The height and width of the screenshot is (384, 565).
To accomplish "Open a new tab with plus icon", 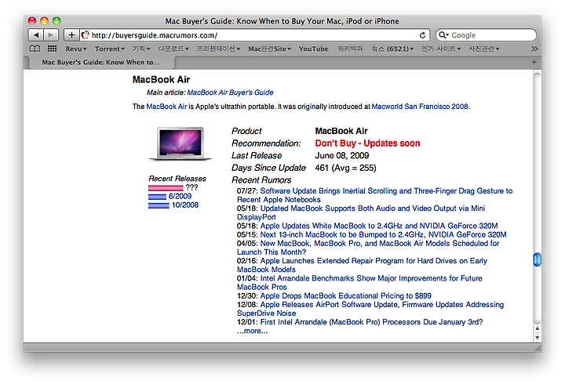I will (x=534, y=62).
